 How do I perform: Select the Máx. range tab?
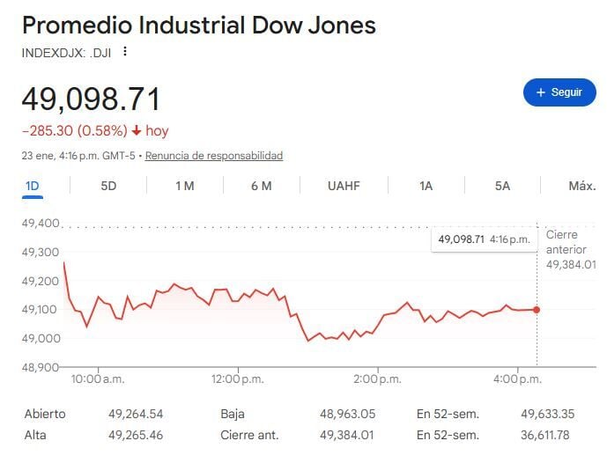pos(581,186)
